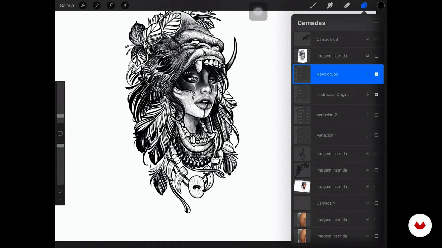The height and width of the screenshot is (248, 442).
Task: Select the 'Variación 1' group name
Action: [327, 135]
